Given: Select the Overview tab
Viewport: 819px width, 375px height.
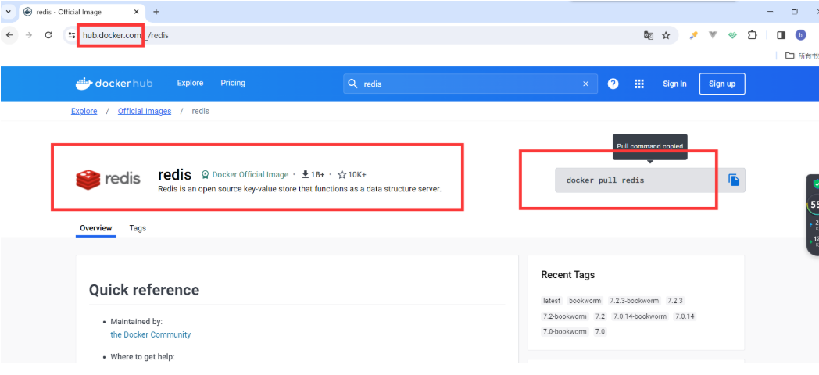Looking at the screenshot, I should (95, 228).
